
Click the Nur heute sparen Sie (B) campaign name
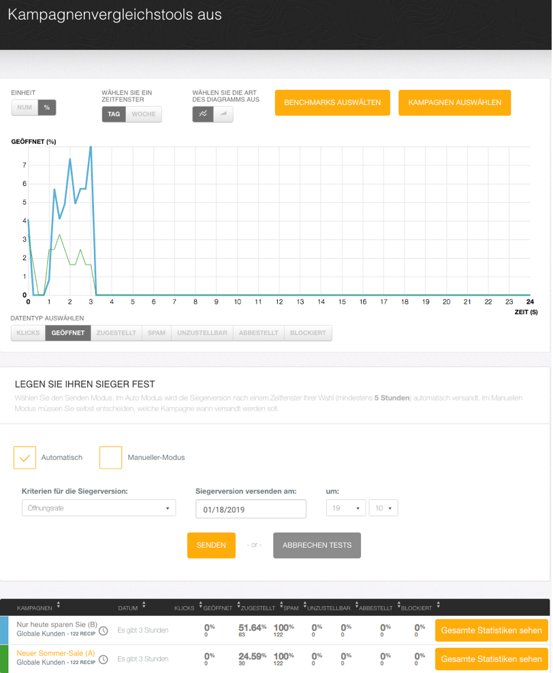tap(57, 625)
